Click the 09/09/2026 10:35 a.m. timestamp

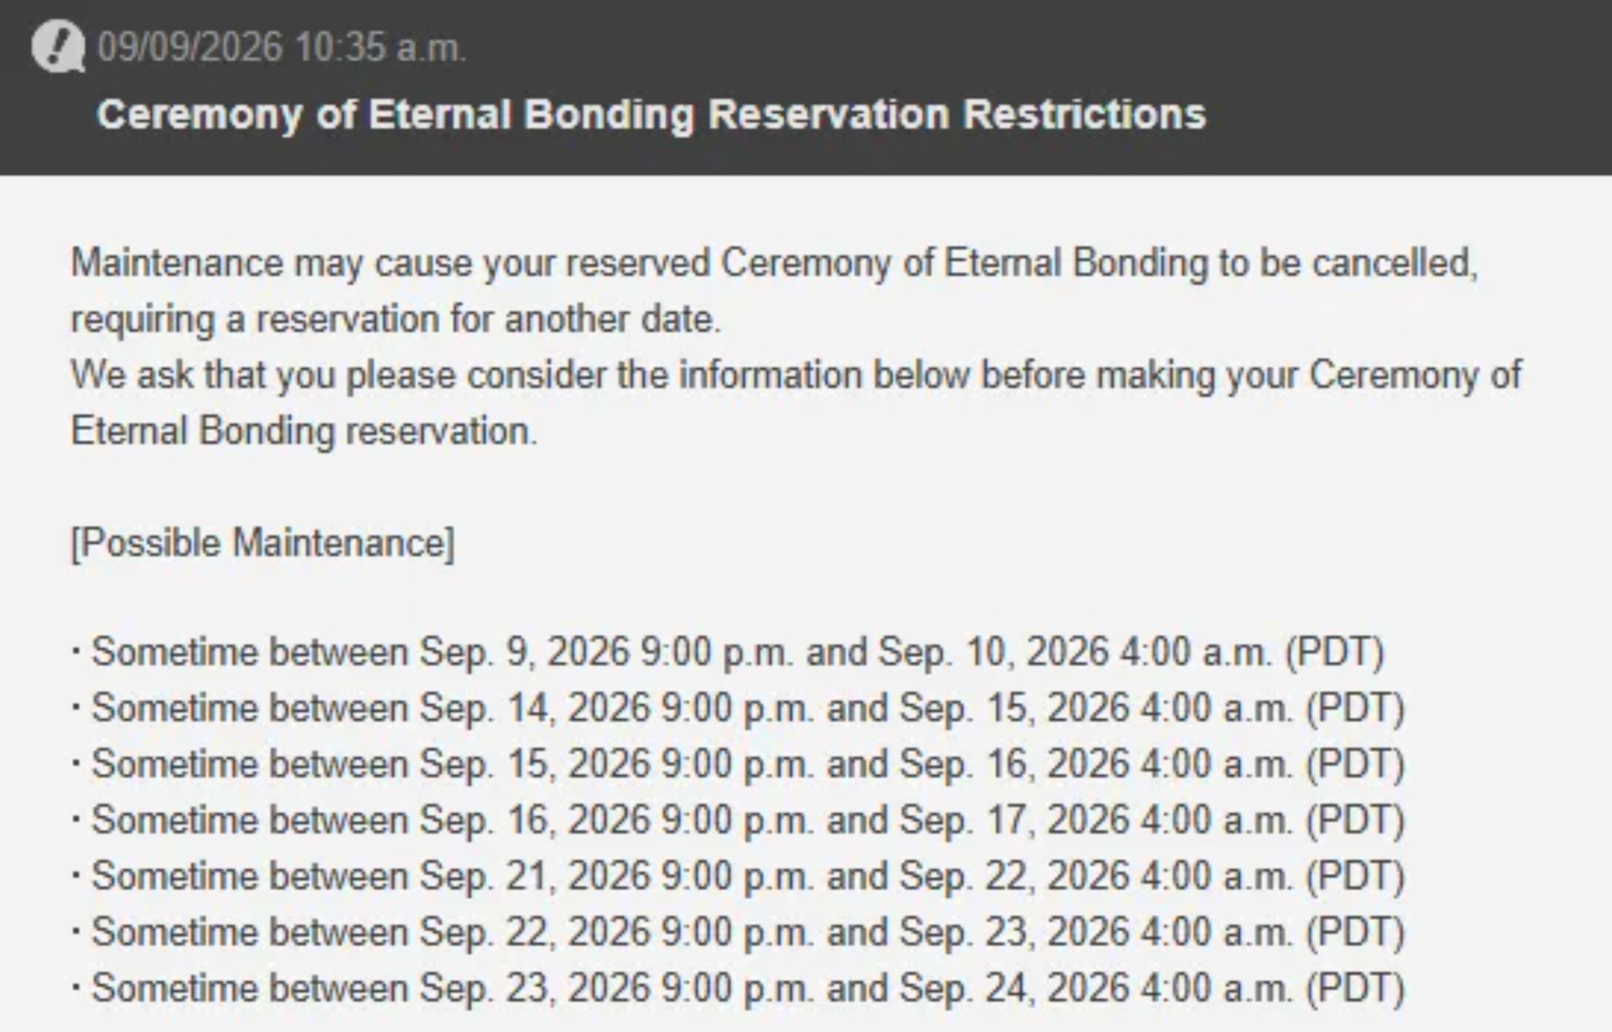coord(282,48)
